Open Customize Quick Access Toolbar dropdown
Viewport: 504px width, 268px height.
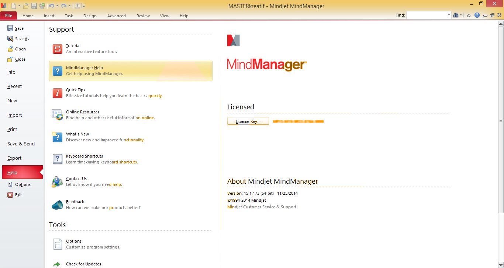point(84,6)
